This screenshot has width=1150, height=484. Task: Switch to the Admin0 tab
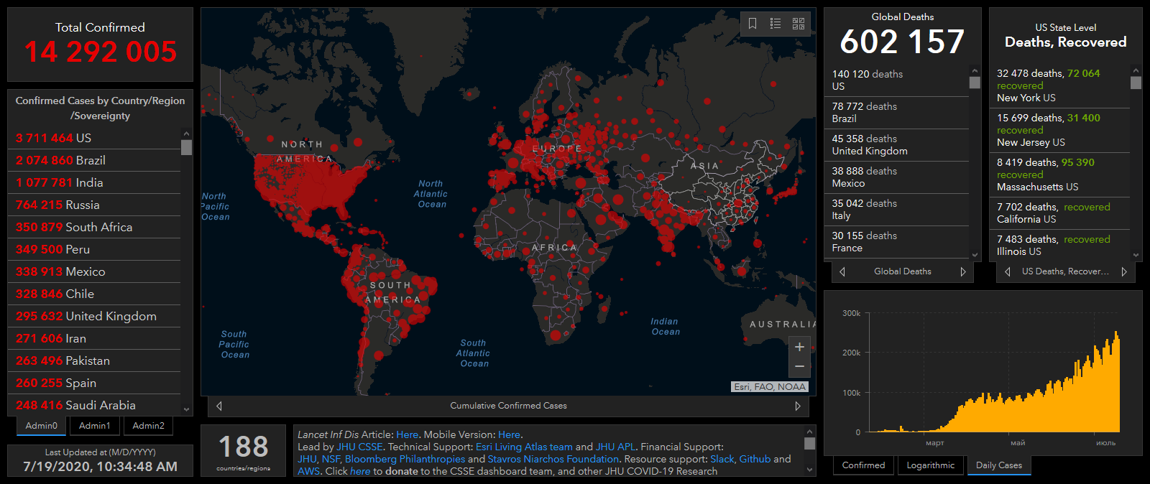coord(42,426)
